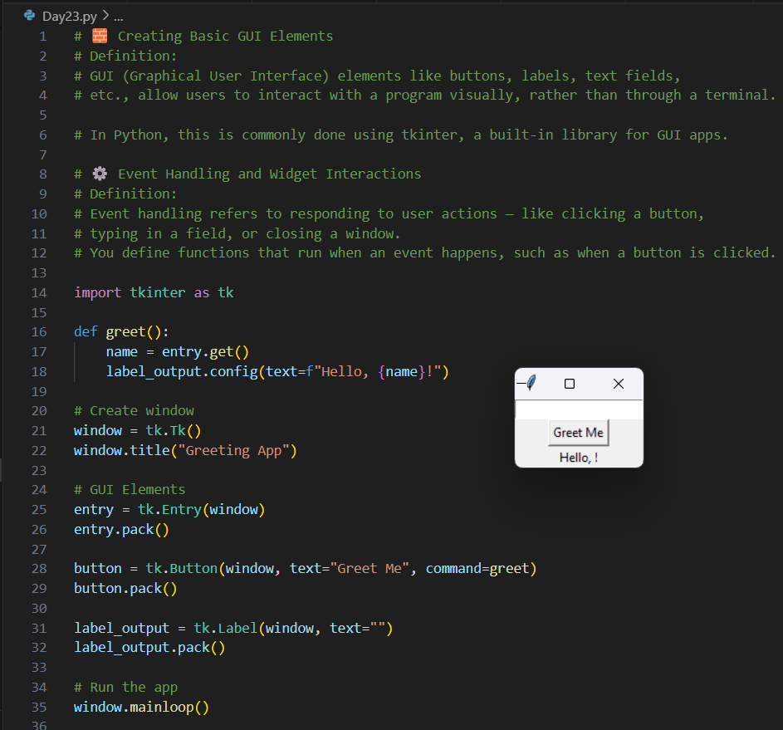Expand the breadcrumb ellipsis symbol list
This screenshot has height=730, width=783.
[x=119, y=17]
